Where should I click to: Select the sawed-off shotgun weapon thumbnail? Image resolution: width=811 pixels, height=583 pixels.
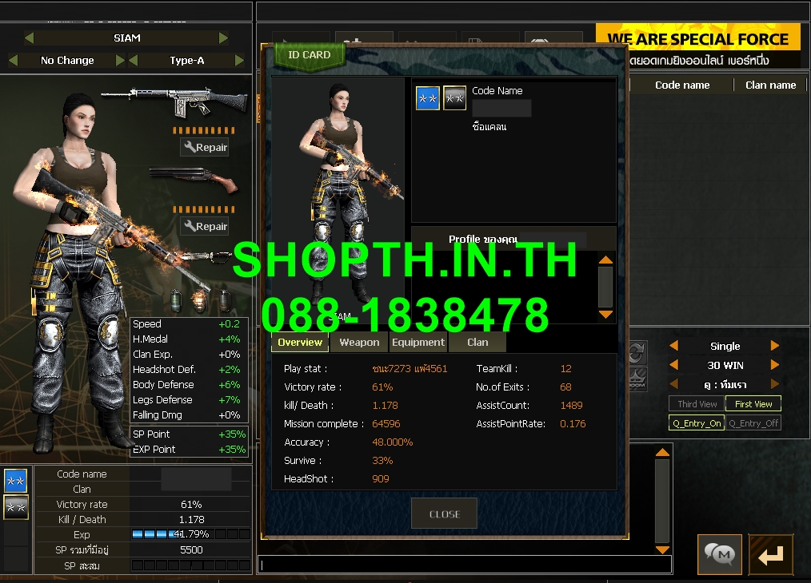click(194, 179)
